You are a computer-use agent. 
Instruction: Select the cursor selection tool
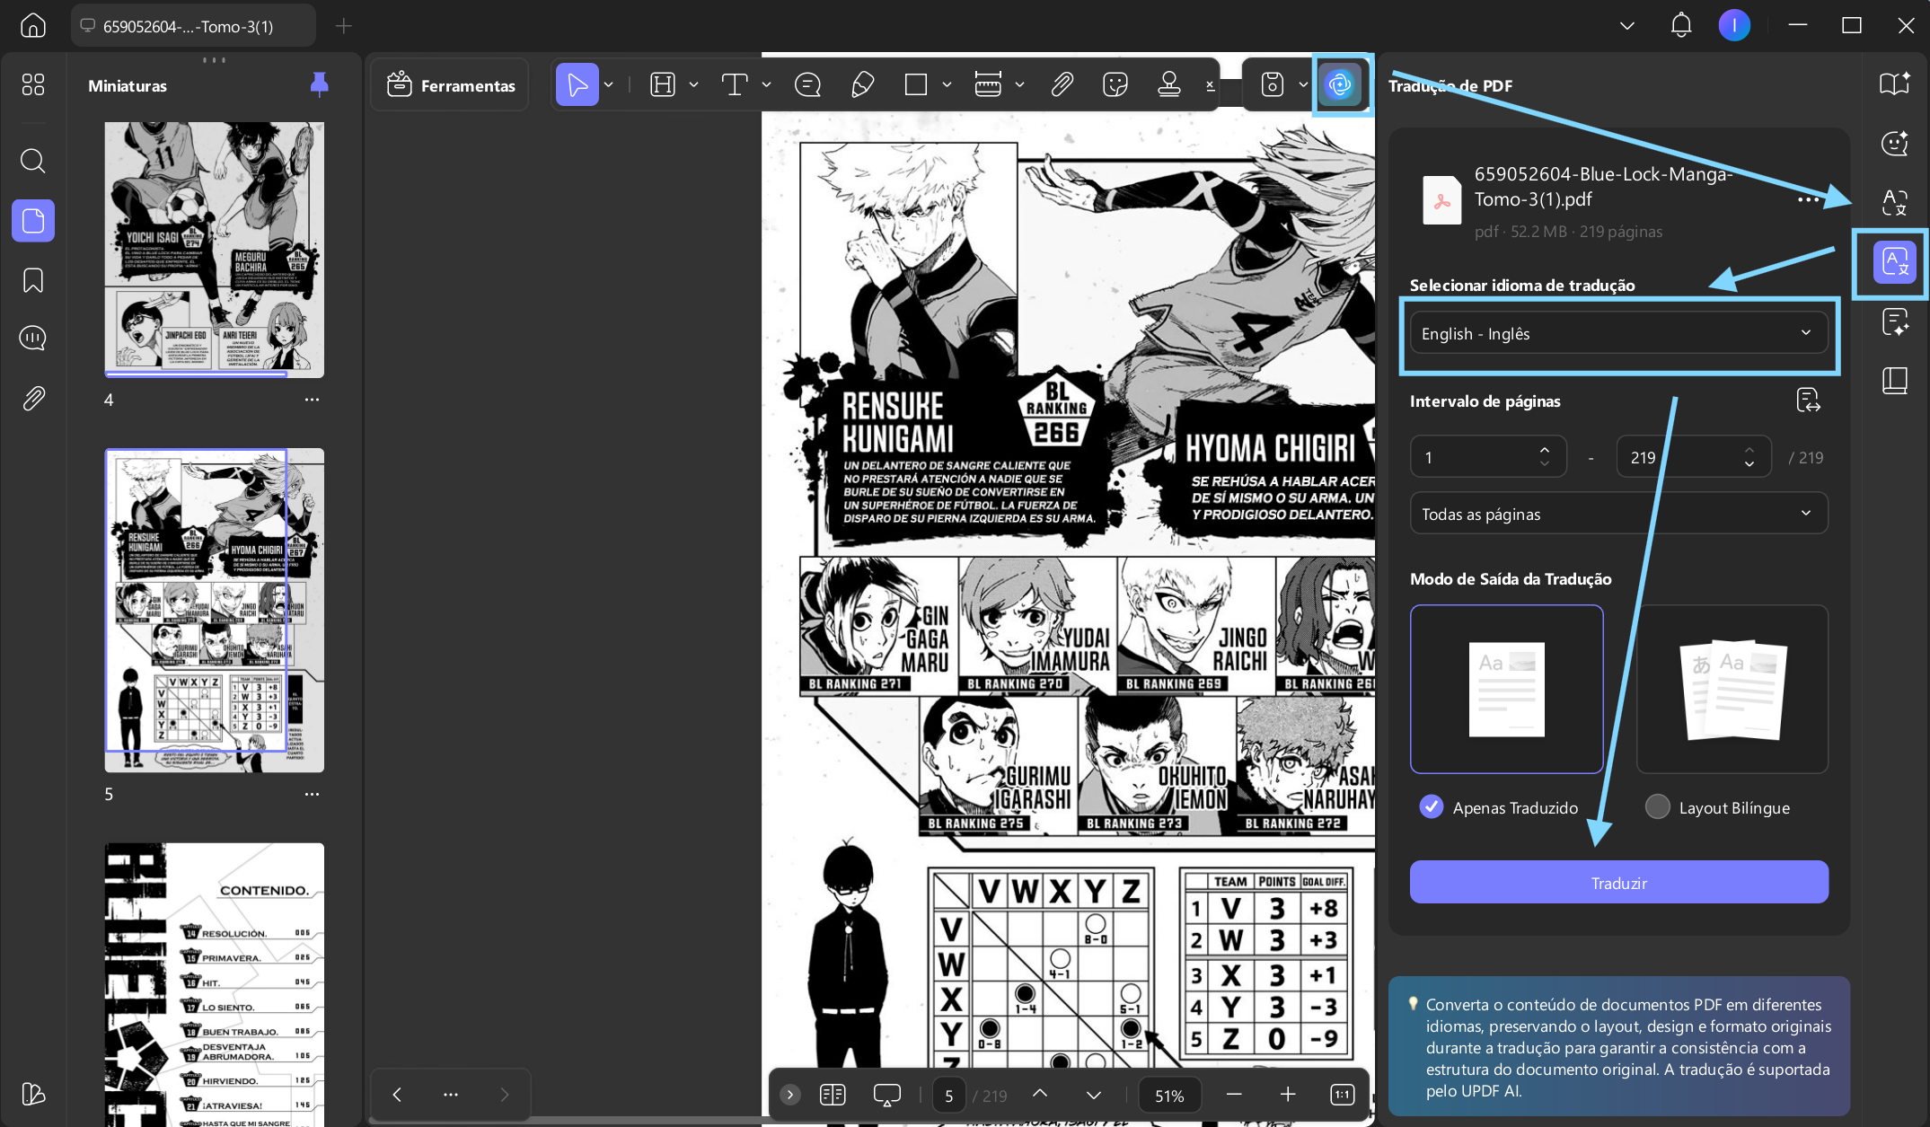pyautogui.click(x=577, y=85)
